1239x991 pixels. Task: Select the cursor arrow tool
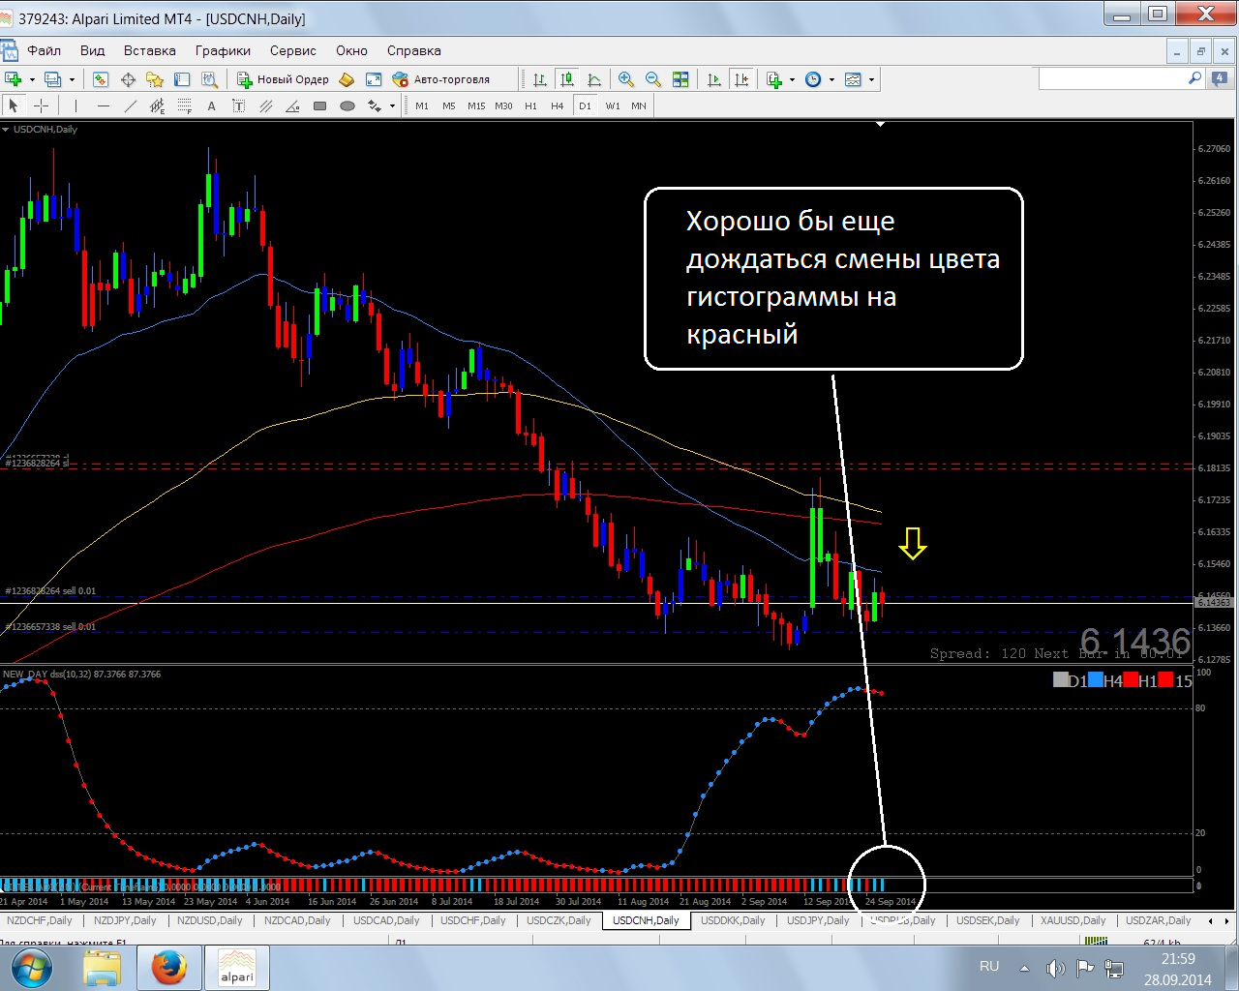point(14,105)
